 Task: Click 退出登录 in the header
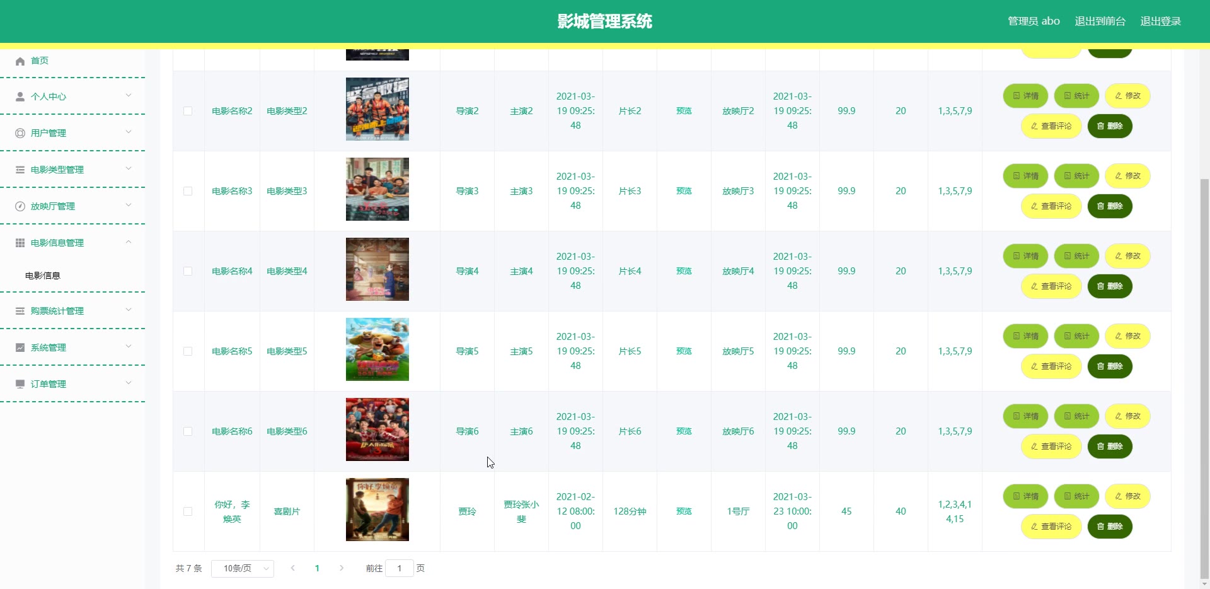click(x=1161, y=21)
